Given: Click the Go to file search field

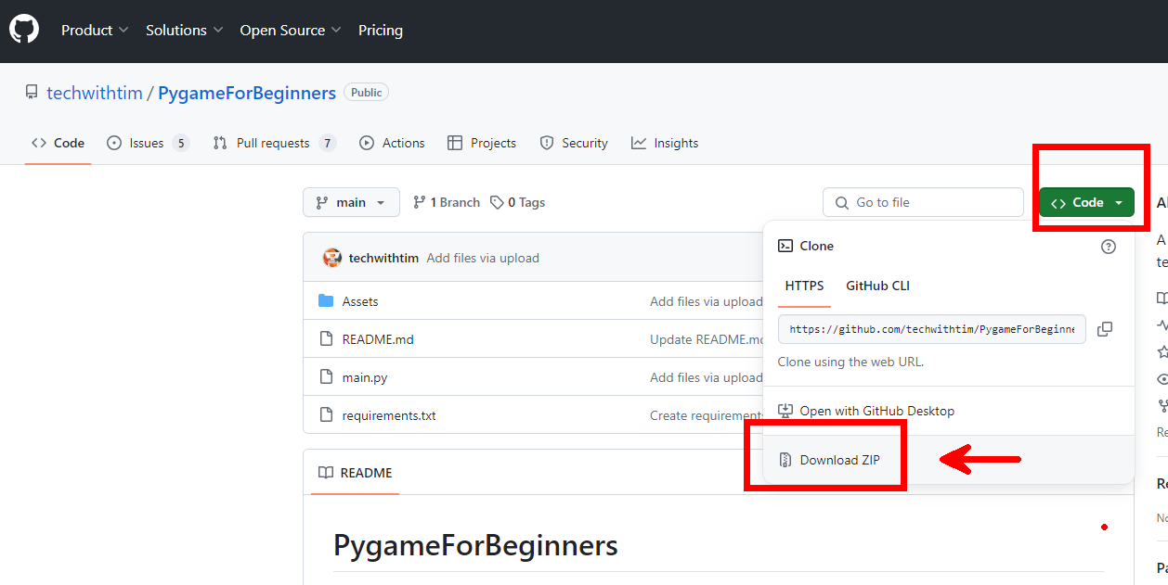Looking at the screenshot, I should click(923, 202).
